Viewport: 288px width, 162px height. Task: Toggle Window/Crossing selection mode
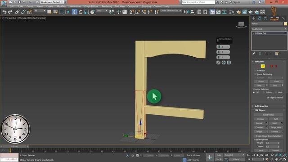[67, 12]
